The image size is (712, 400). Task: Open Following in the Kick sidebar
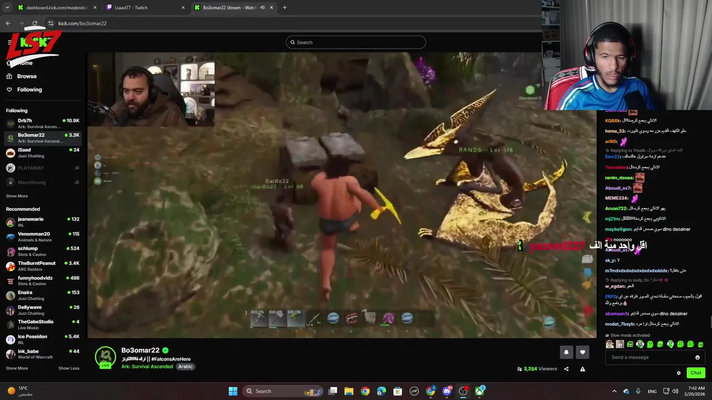29,89
